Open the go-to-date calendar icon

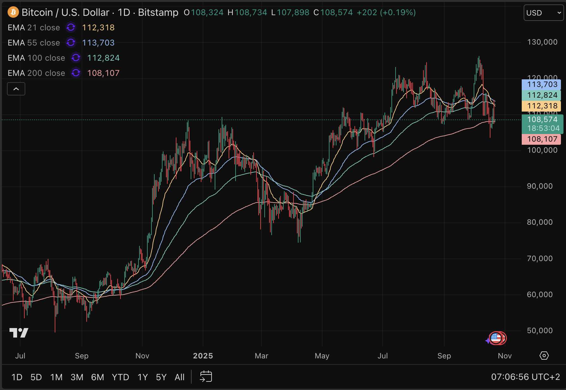(x=206, y=377)
